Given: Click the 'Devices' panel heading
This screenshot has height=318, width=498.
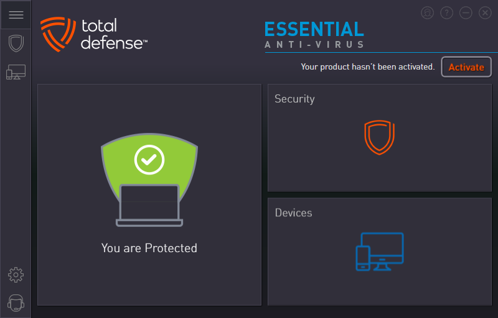Looking at the screenshot, I should tap(293, 212).
